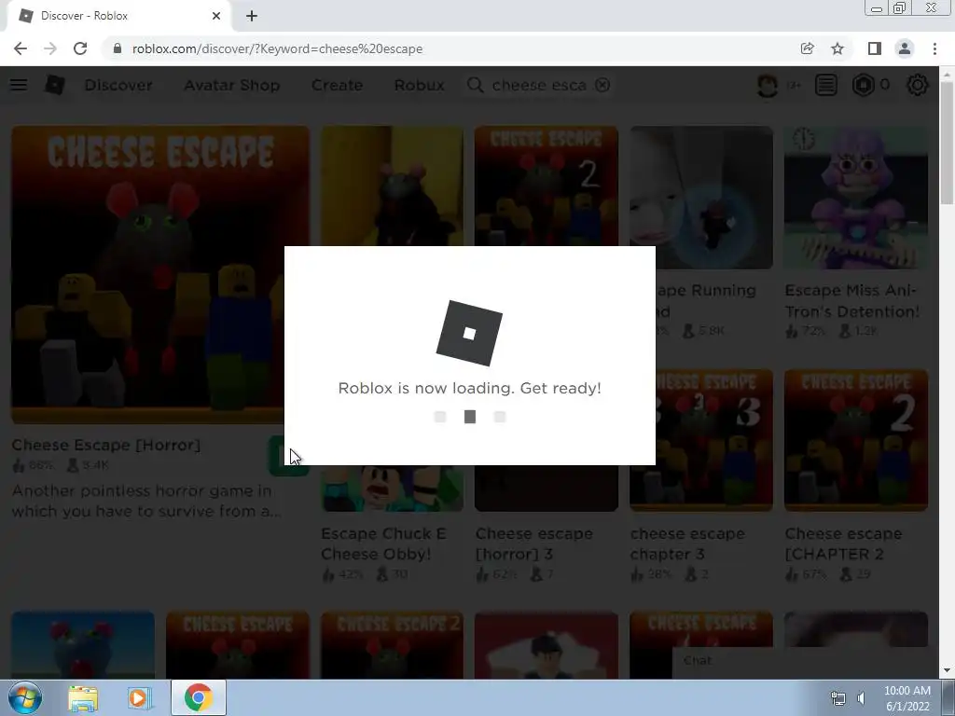Open the Windows Start menu
This screenshot has height=716, width=955.
pos(25,697)
